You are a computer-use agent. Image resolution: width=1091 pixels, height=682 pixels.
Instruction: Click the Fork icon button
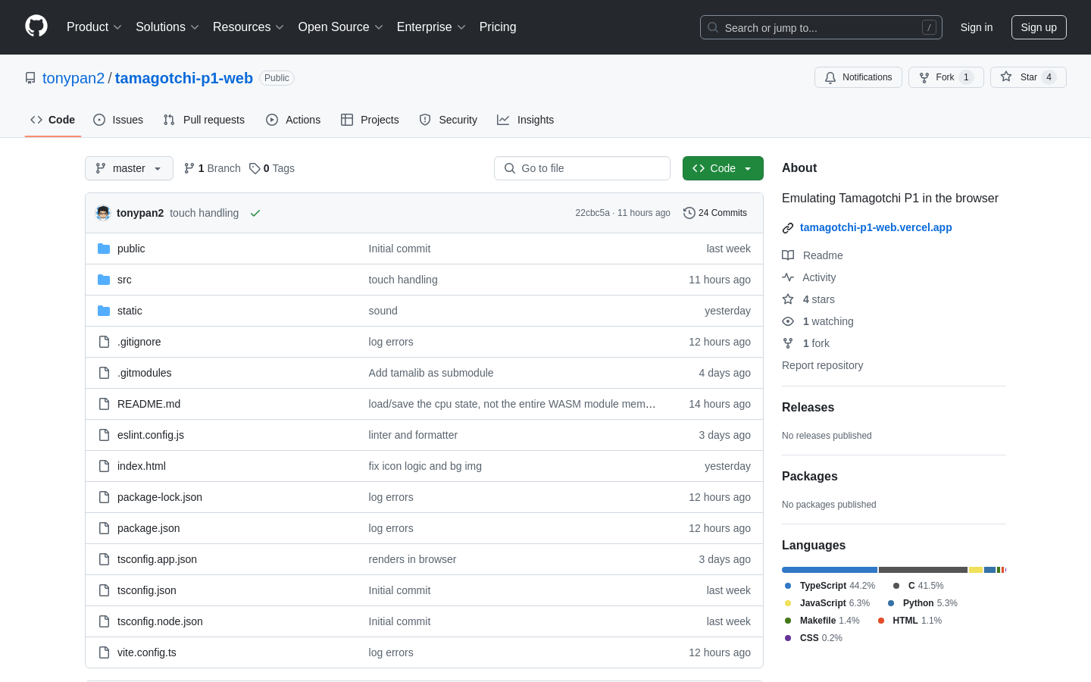pos(924,77)
